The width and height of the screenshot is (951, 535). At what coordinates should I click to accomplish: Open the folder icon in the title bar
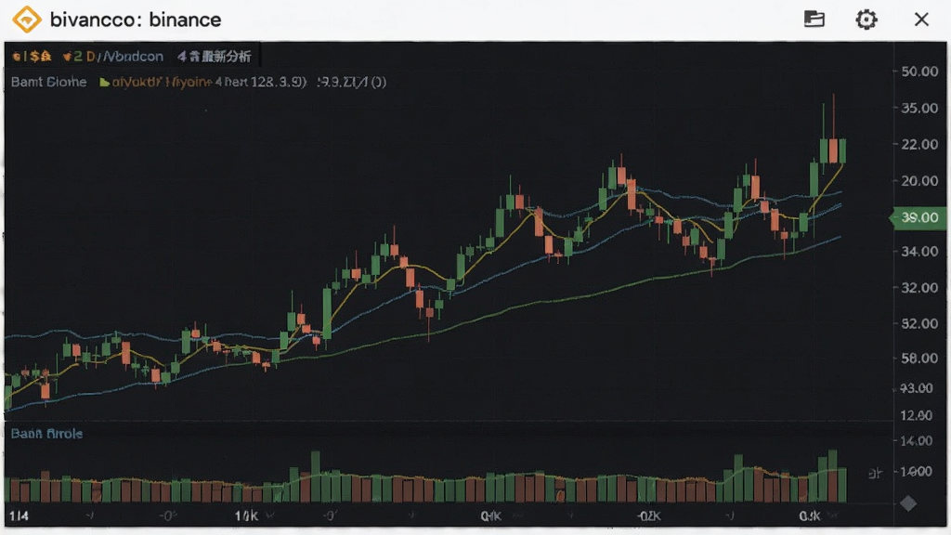click(814, 19)
